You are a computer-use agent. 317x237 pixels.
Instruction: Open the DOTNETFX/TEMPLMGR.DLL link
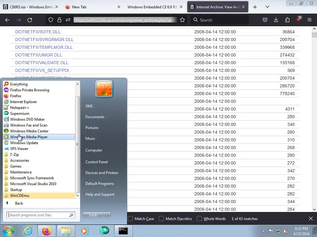pos(44,47)
